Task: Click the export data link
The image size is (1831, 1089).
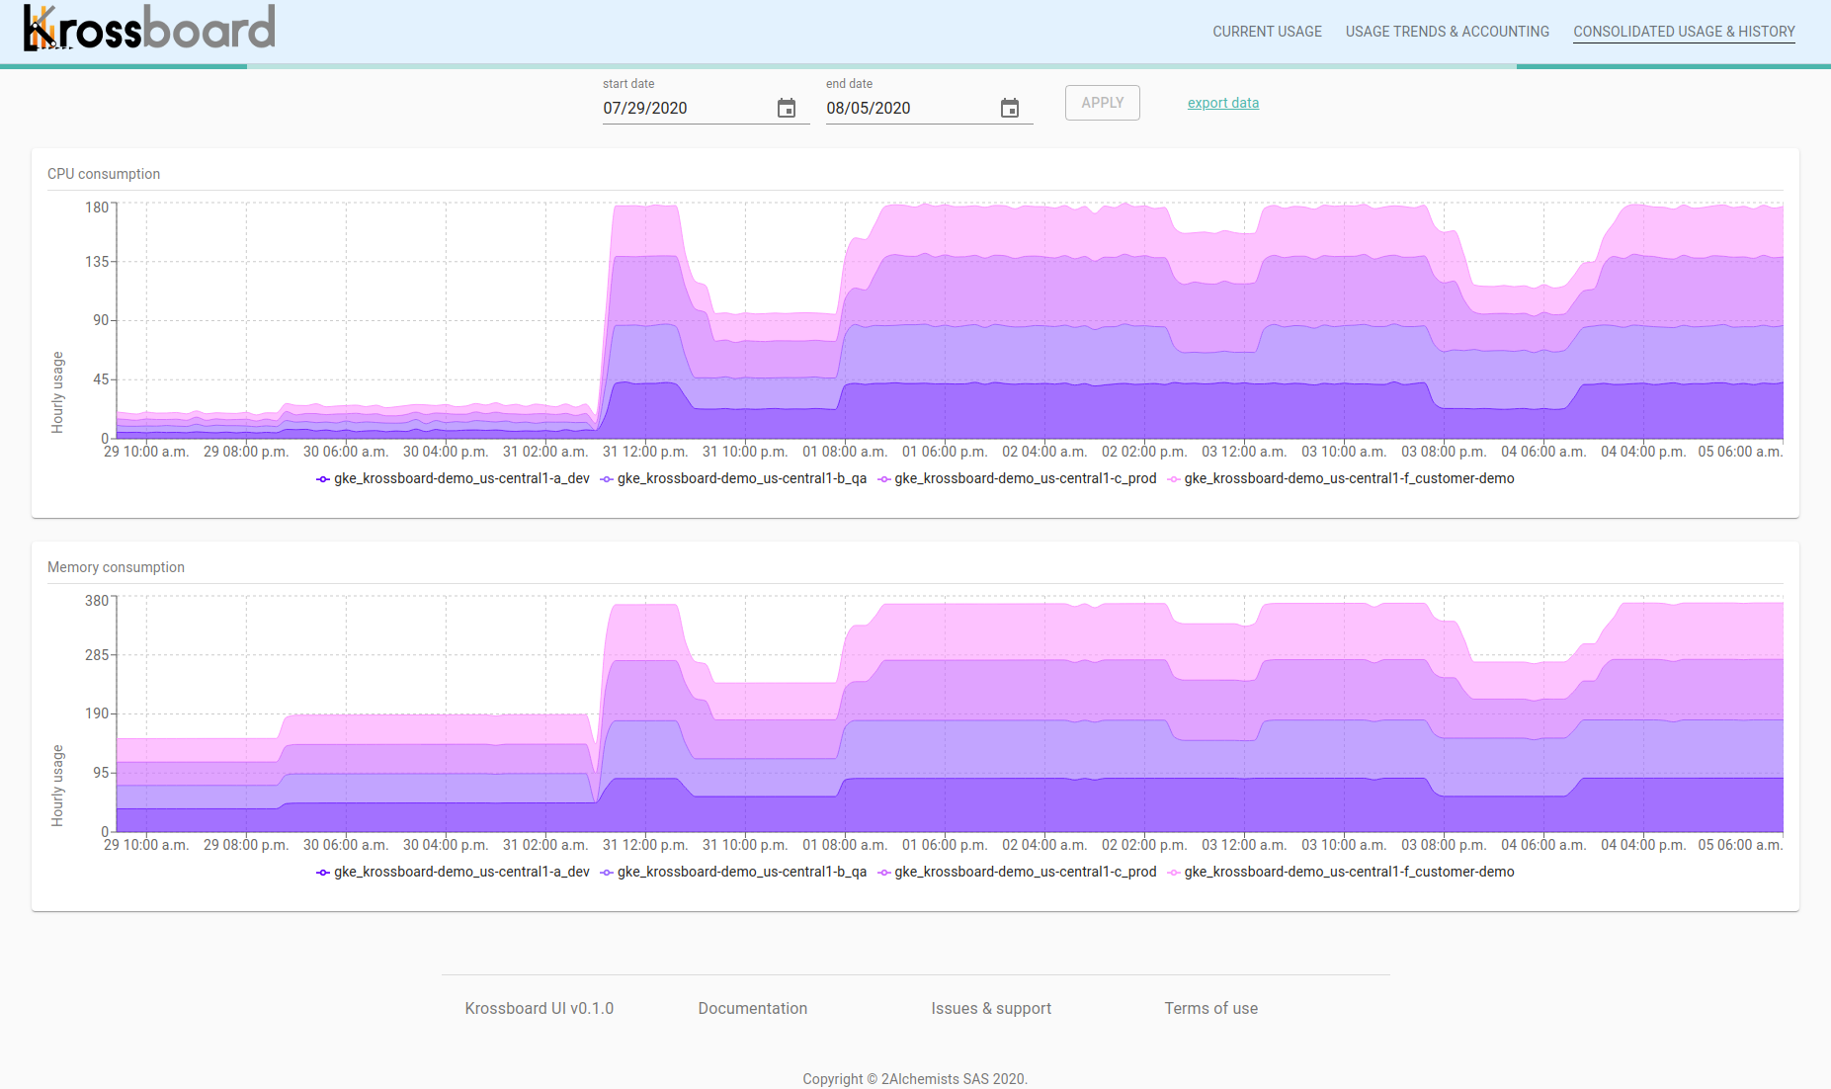Action: [x=1222, y=103]
